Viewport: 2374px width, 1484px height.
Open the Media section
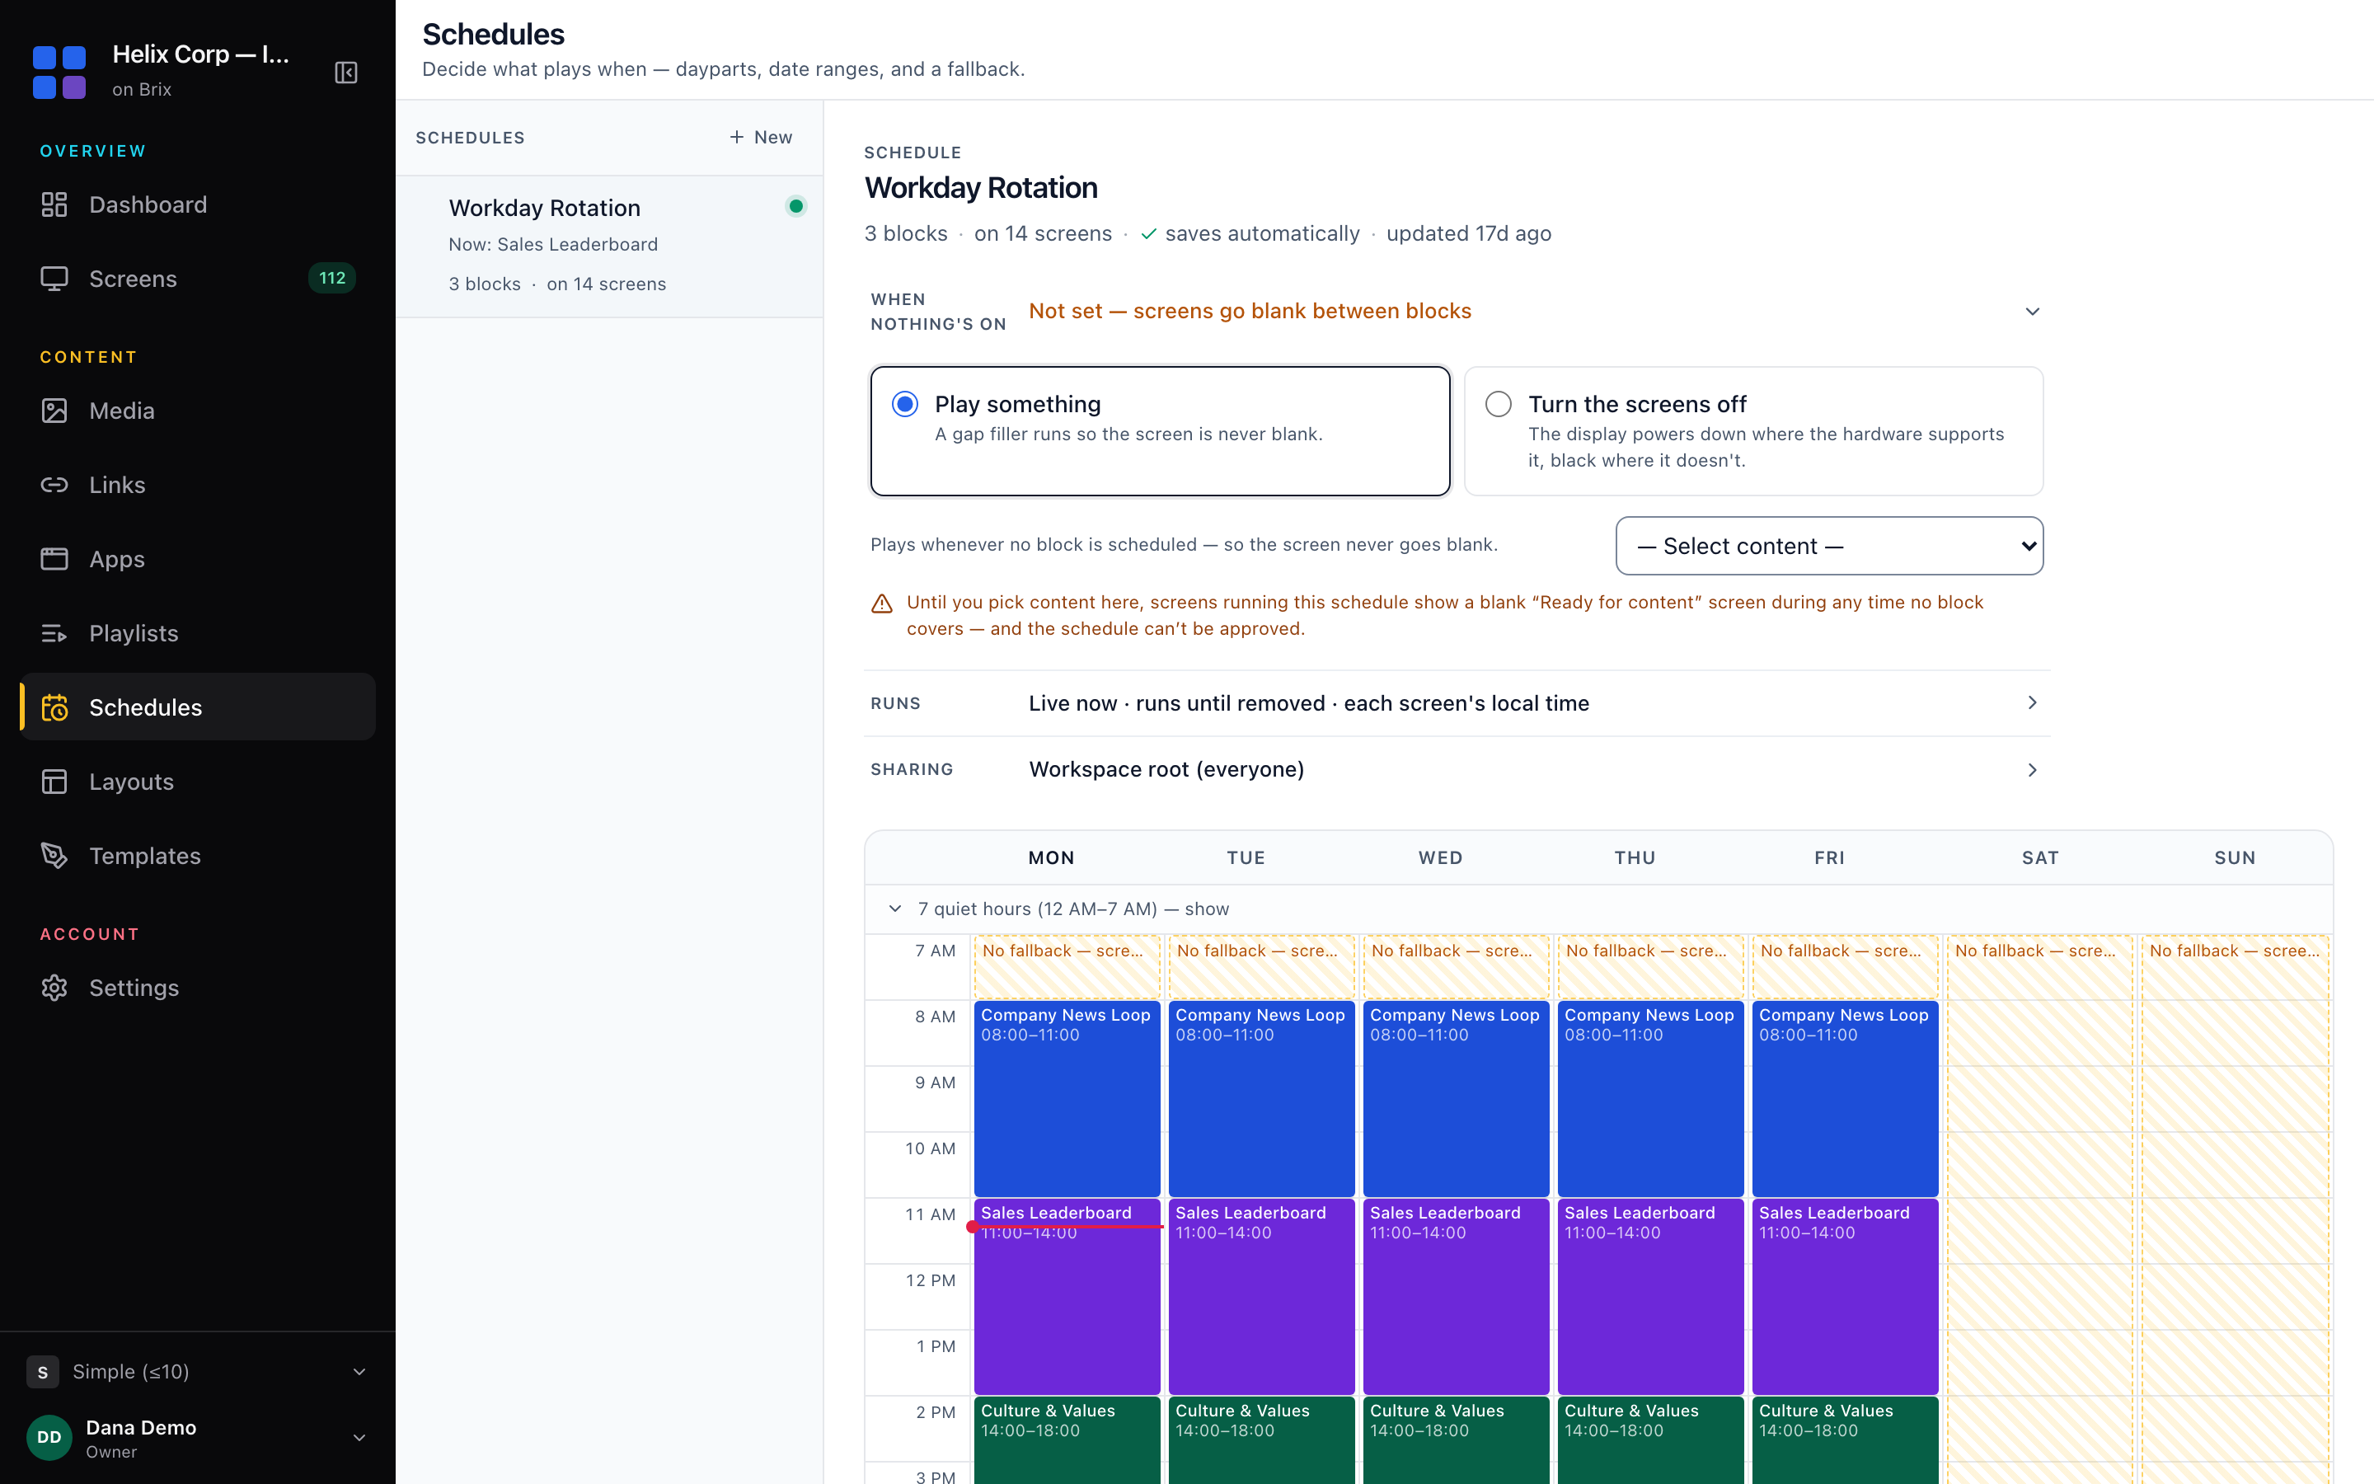[x=197, y=411]
